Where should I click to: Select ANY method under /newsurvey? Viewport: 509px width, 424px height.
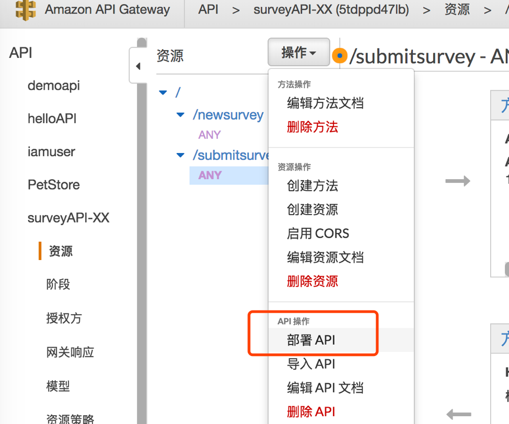coord(210,135)
